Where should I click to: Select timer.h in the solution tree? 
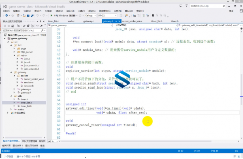pos(24,99)
